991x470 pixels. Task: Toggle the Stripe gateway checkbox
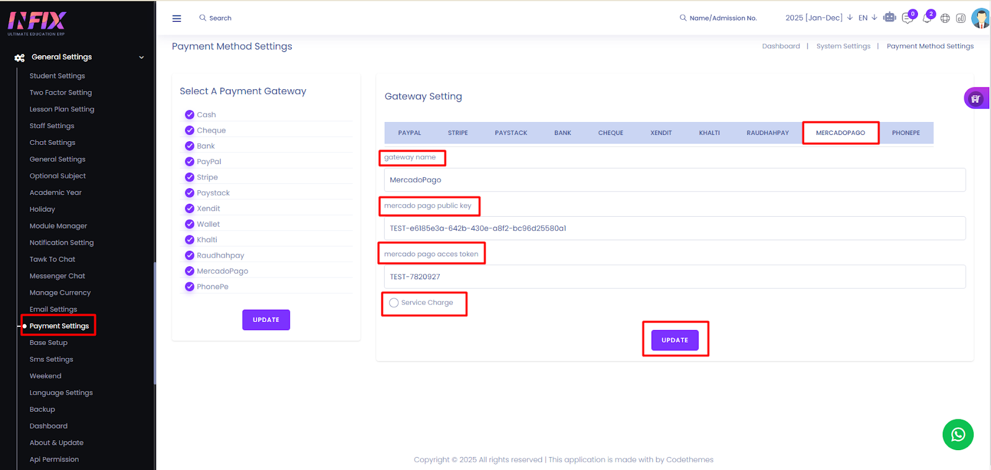190,177
